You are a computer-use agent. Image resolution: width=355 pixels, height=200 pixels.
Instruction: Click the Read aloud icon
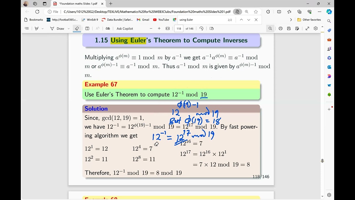pyautogui.click(x=98, y=28)
